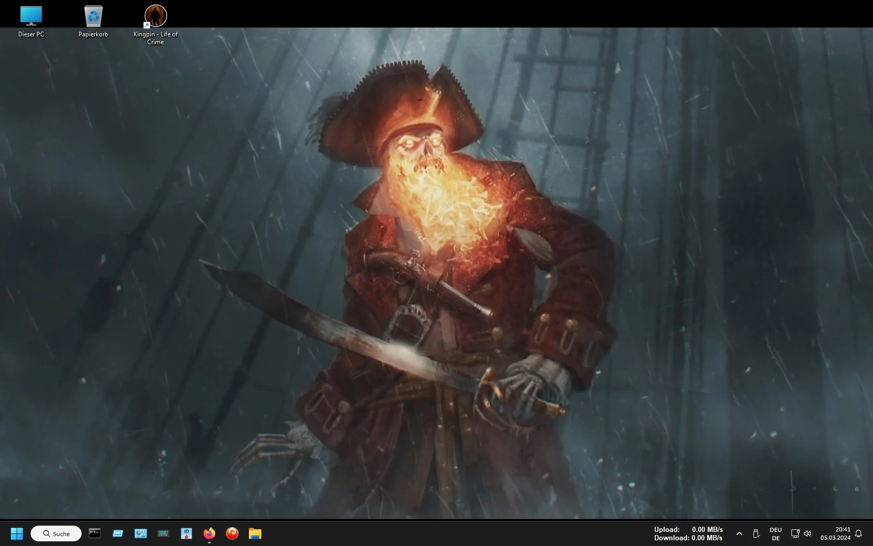This screenshot has height=546, width=873.
Task: Click the Suche search box
Action: 56,534
